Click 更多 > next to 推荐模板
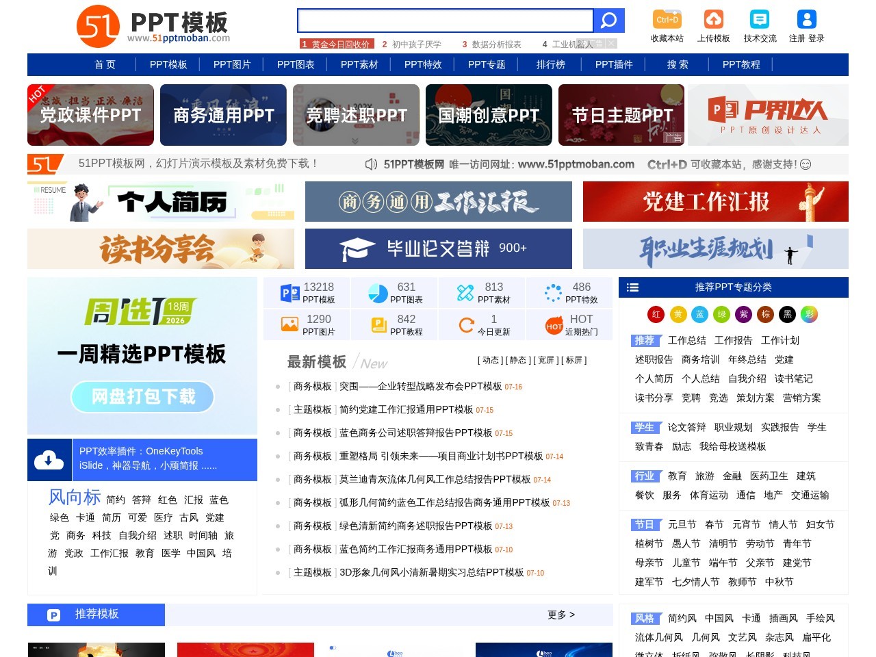This screenshot has height=657, width=876. (561, 615)
